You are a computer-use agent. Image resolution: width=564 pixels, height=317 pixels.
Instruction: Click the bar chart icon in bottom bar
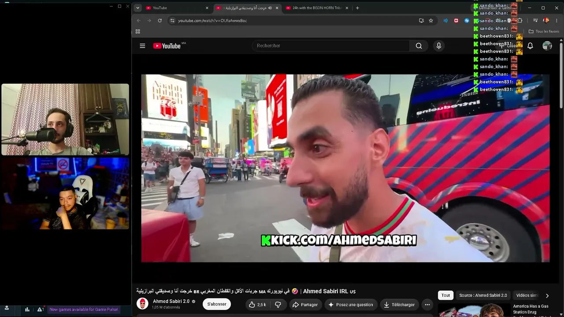click(x=27, y=310)
